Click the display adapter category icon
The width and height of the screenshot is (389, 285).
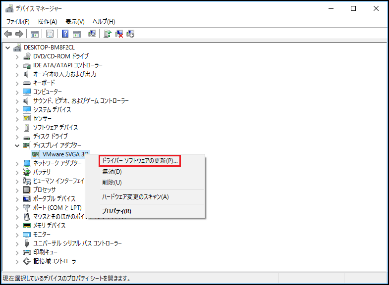coord(26,145)
